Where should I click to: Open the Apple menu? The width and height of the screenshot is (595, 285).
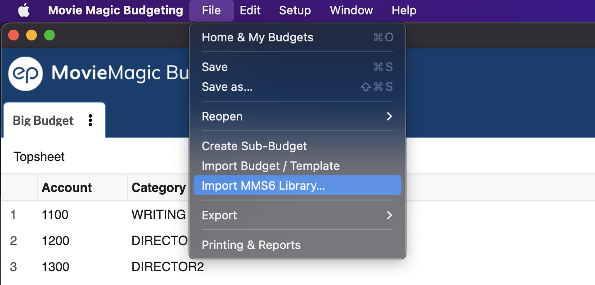[x=24, y=10]
